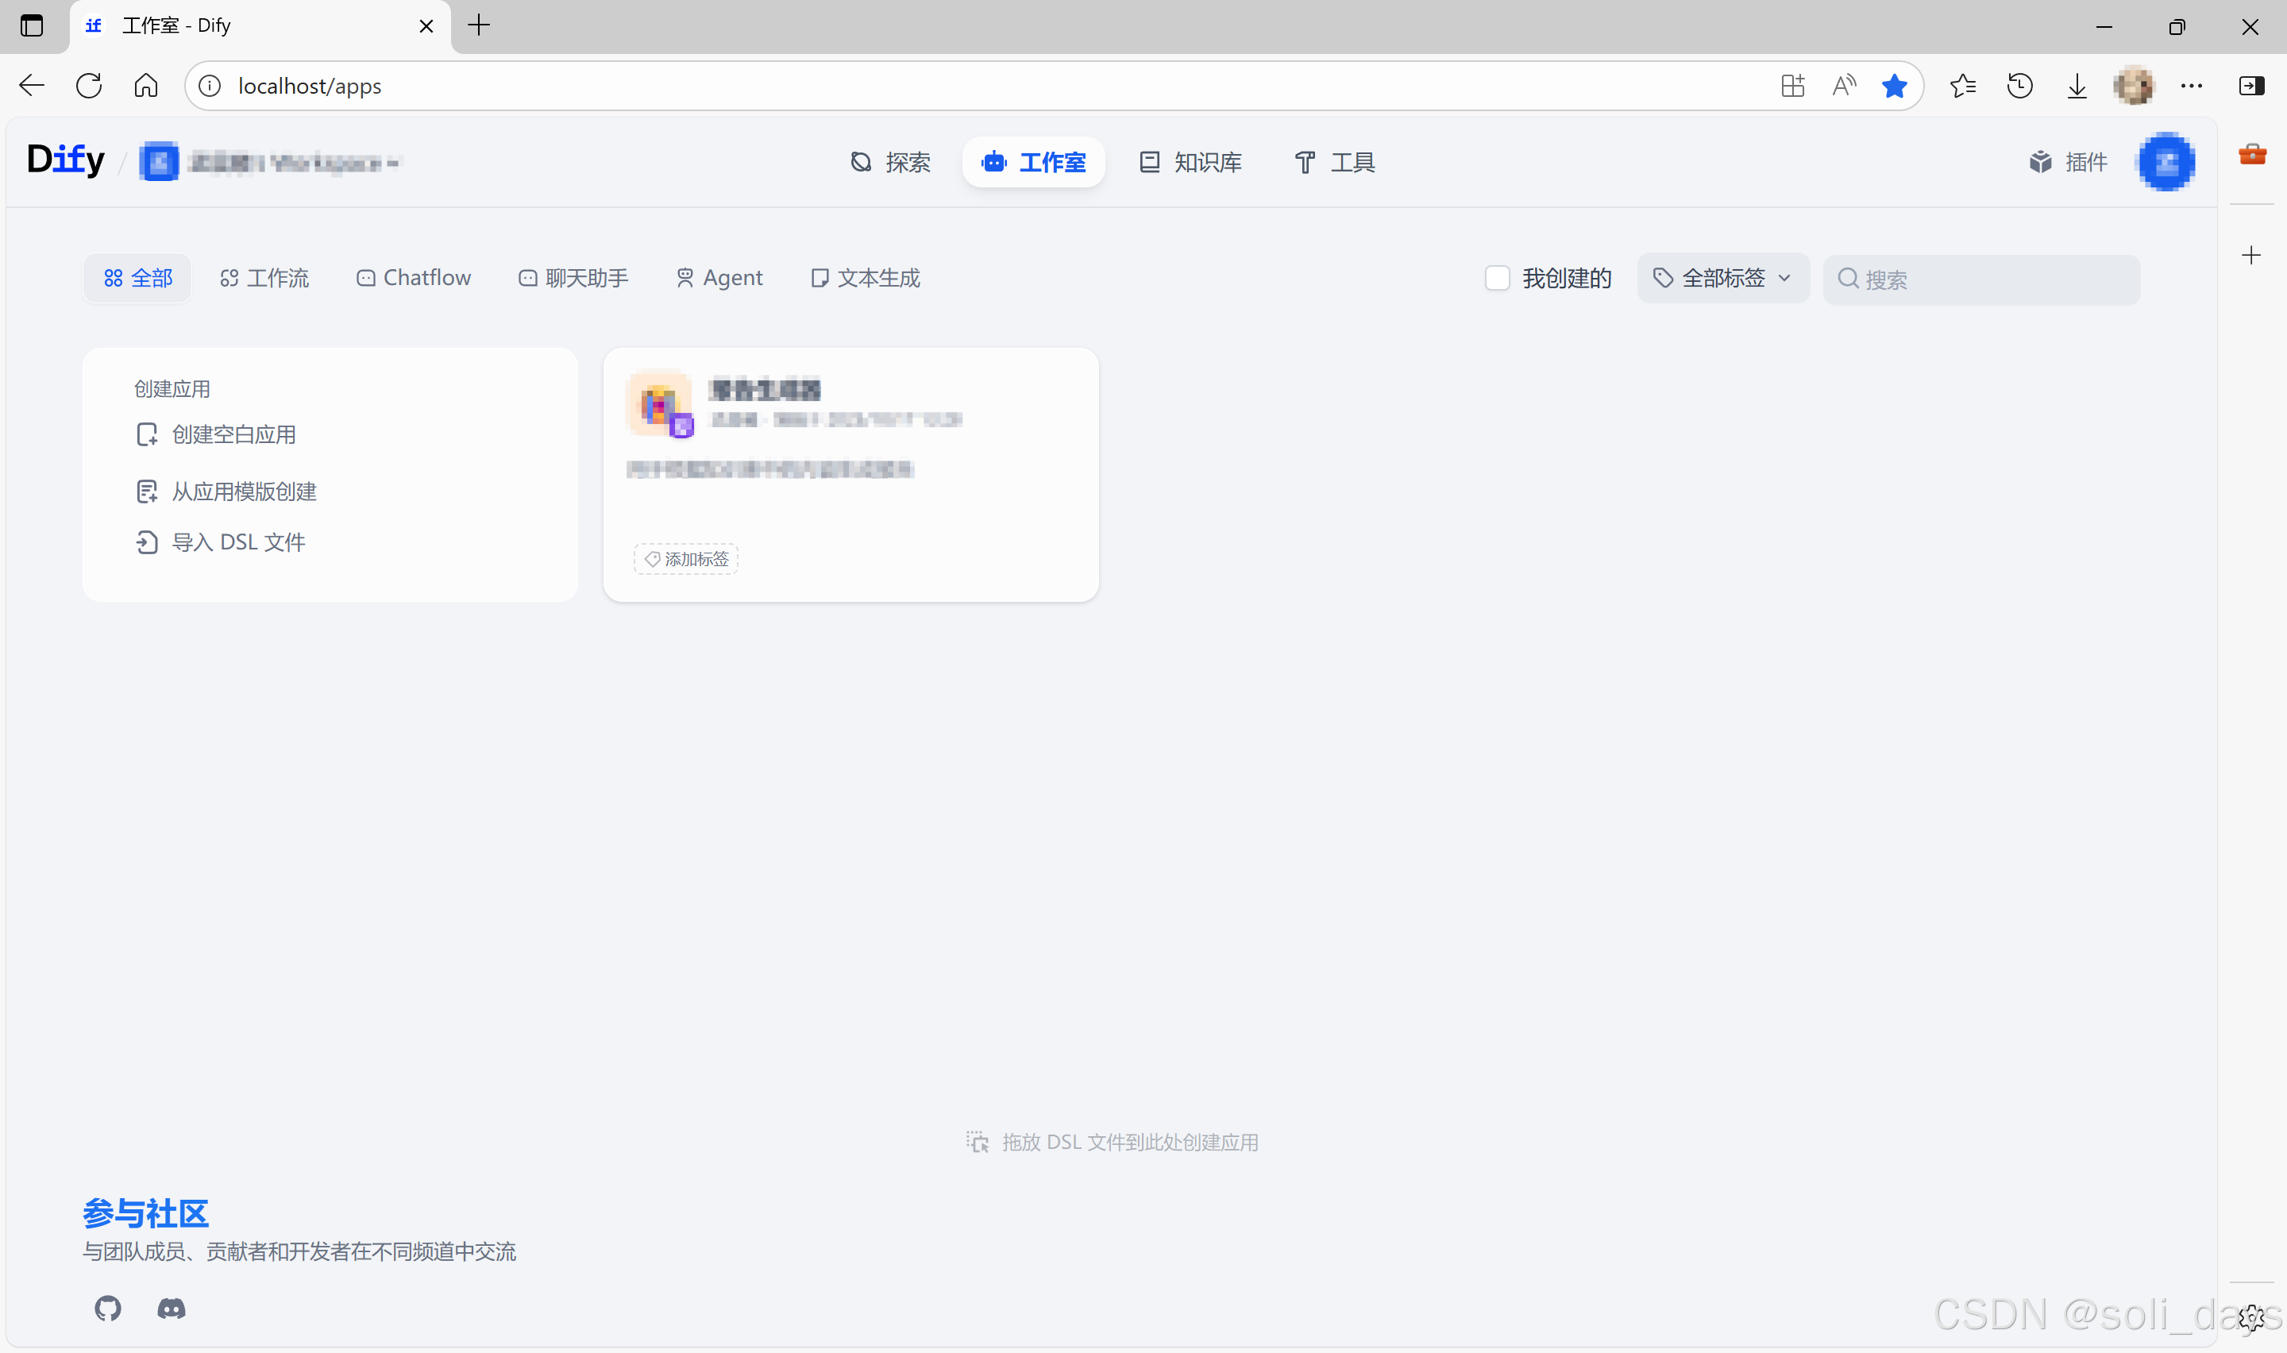Filter apps by 聊天助手
The image size is (2287, 1353).
click(573, 278)
